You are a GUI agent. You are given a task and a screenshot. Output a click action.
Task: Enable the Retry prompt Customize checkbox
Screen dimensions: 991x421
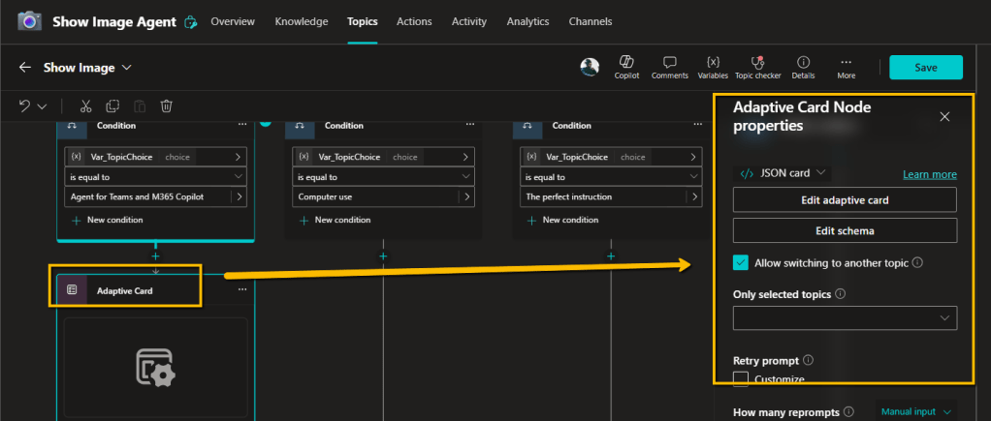pyautogui.click(x=741, y=378)
